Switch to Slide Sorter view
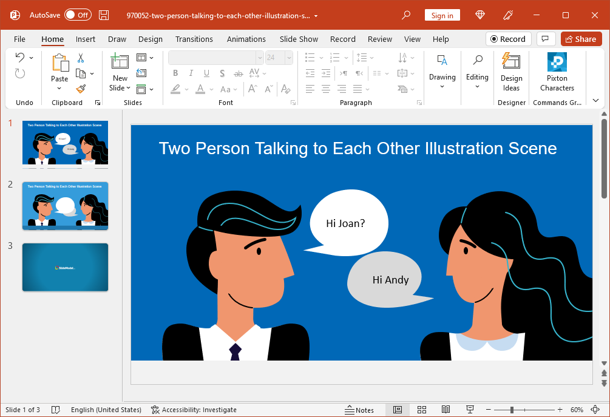This screenshot has width=610, height=417. tap(422, 410)
